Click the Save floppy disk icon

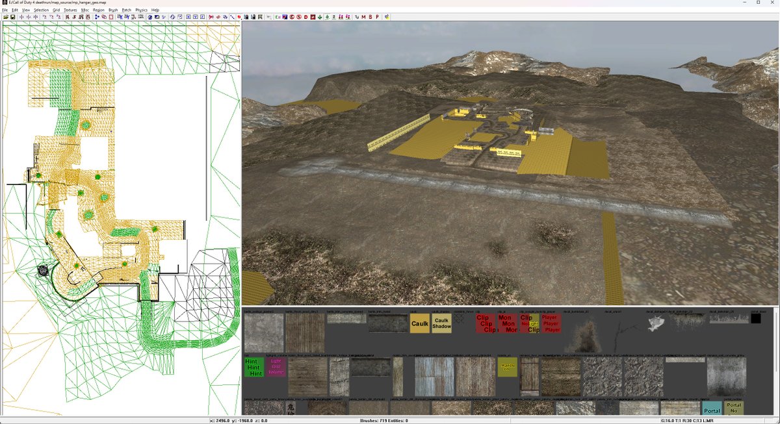(13, 17)
